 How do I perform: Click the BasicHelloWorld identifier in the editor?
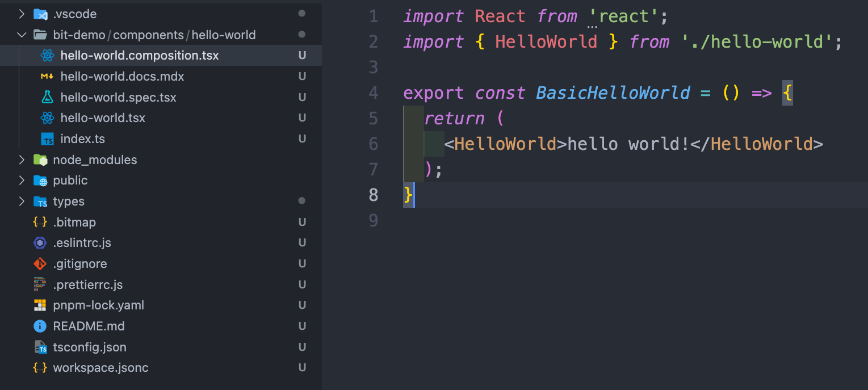[x=613, y=93]
